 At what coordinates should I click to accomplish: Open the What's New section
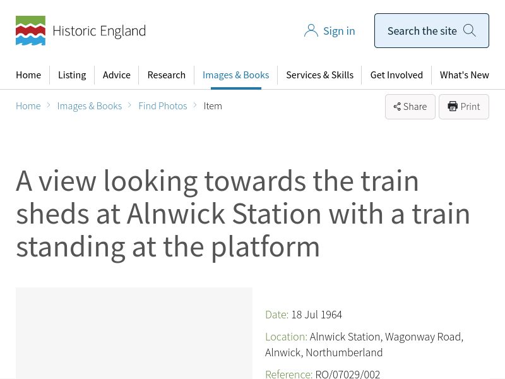[x=464, y=75]
